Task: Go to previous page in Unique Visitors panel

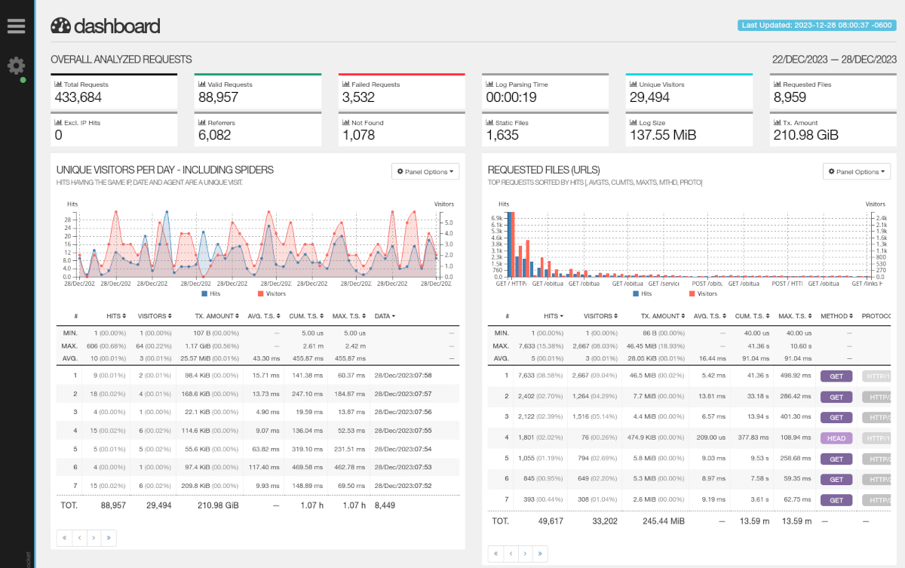Action: [79, 537]
